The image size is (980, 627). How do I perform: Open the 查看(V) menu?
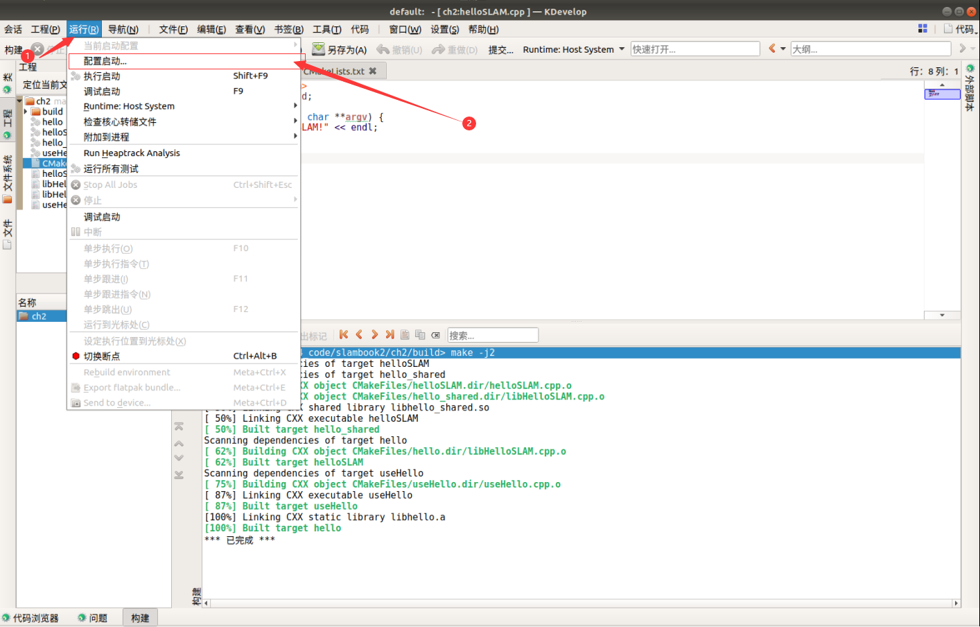(250, 29)
